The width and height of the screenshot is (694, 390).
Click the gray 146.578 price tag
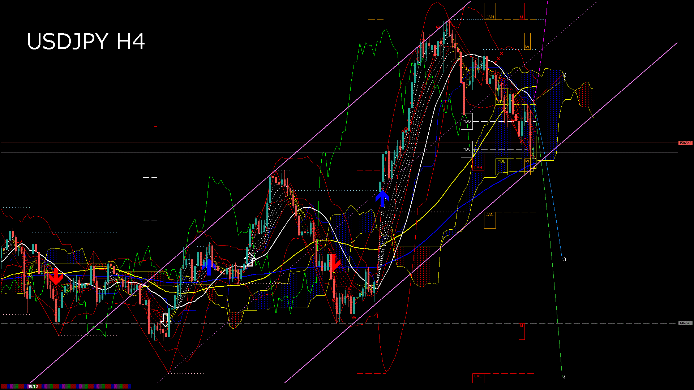point(685,323)
